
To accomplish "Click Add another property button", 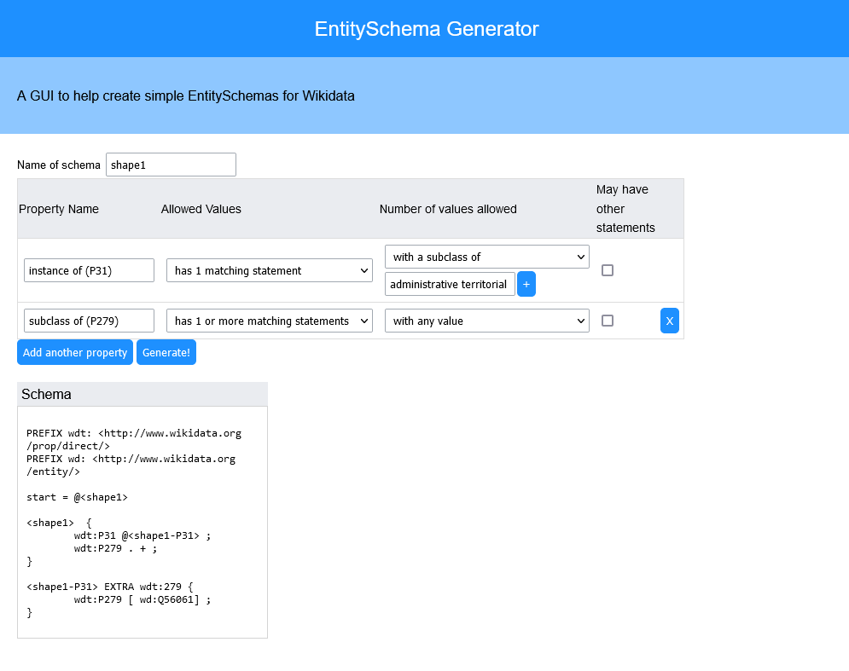I will tap(75, 352).
